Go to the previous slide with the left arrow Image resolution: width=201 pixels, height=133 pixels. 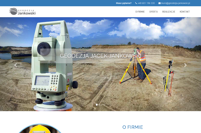click(x=16, y=65)
